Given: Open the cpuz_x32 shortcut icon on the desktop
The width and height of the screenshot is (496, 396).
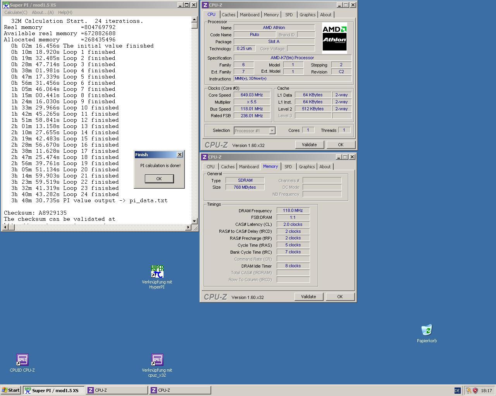Looking at the screenshot, I should click(157, 360).
